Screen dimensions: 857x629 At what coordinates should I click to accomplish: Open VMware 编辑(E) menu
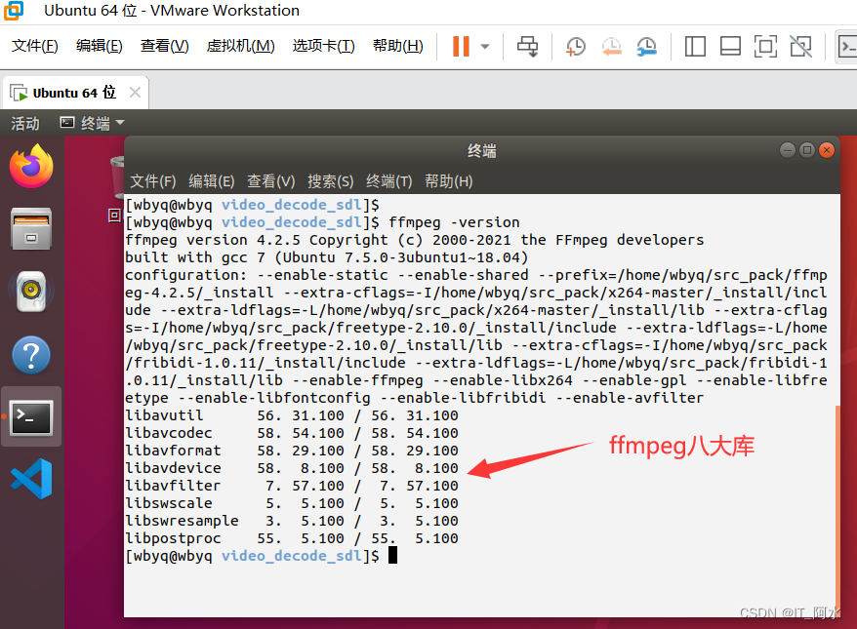point(100,46)
